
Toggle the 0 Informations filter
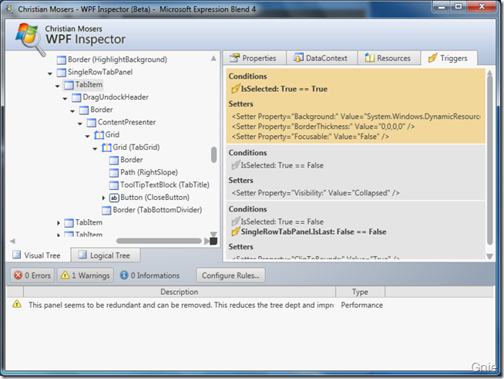coord(150,276)
